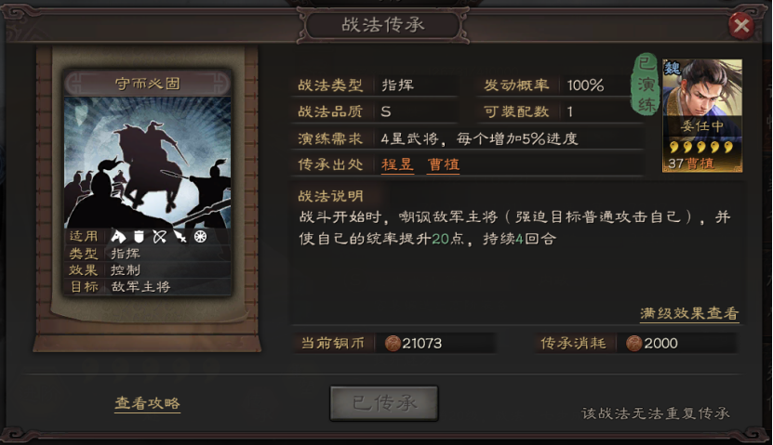
Task: Open the 程昱 source hero link
Action: pos(397,164)
